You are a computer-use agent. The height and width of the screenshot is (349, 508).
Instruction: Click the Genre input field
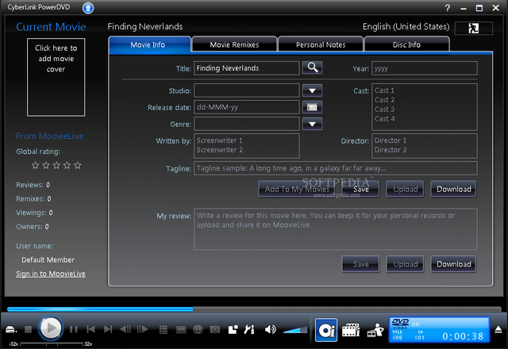247,124
